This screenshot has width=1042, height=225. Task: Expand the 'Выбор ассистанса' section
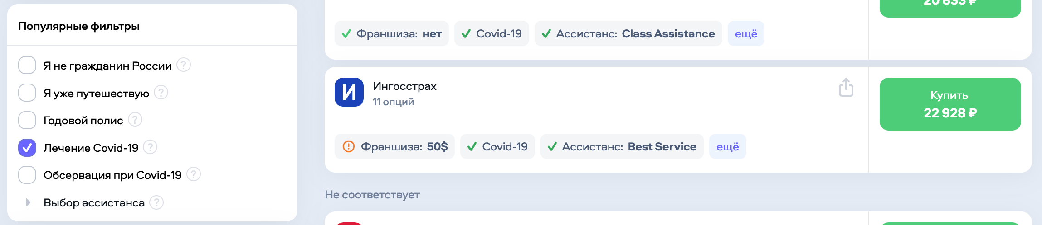(x=28, y=202)
